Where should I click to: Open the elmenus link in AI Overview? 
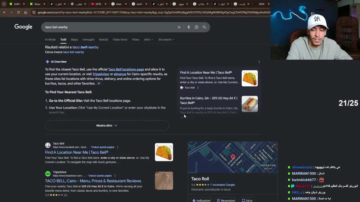click(x=120, y=74)
